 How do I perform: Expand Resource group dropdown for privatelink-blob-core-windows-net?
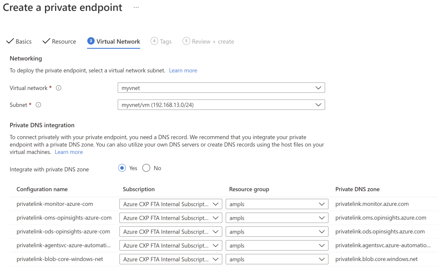tap(277, 259)
